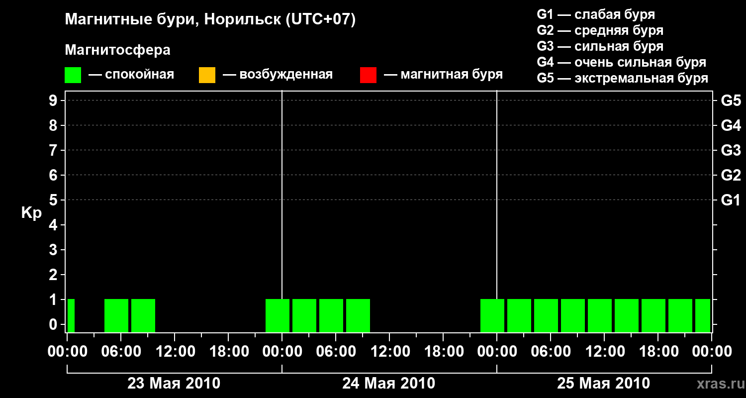746x398 pixels.
Task: Click the 18:00 time label above 23 Мая
Action: pyautogui.click(x=228, y=351)
